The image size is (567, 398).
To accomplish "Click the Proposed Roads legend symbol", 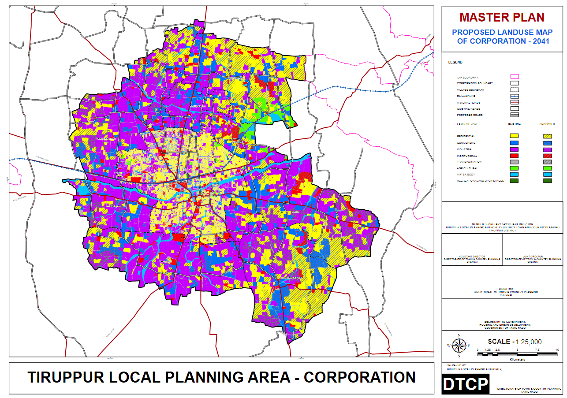I will point(514,115).
